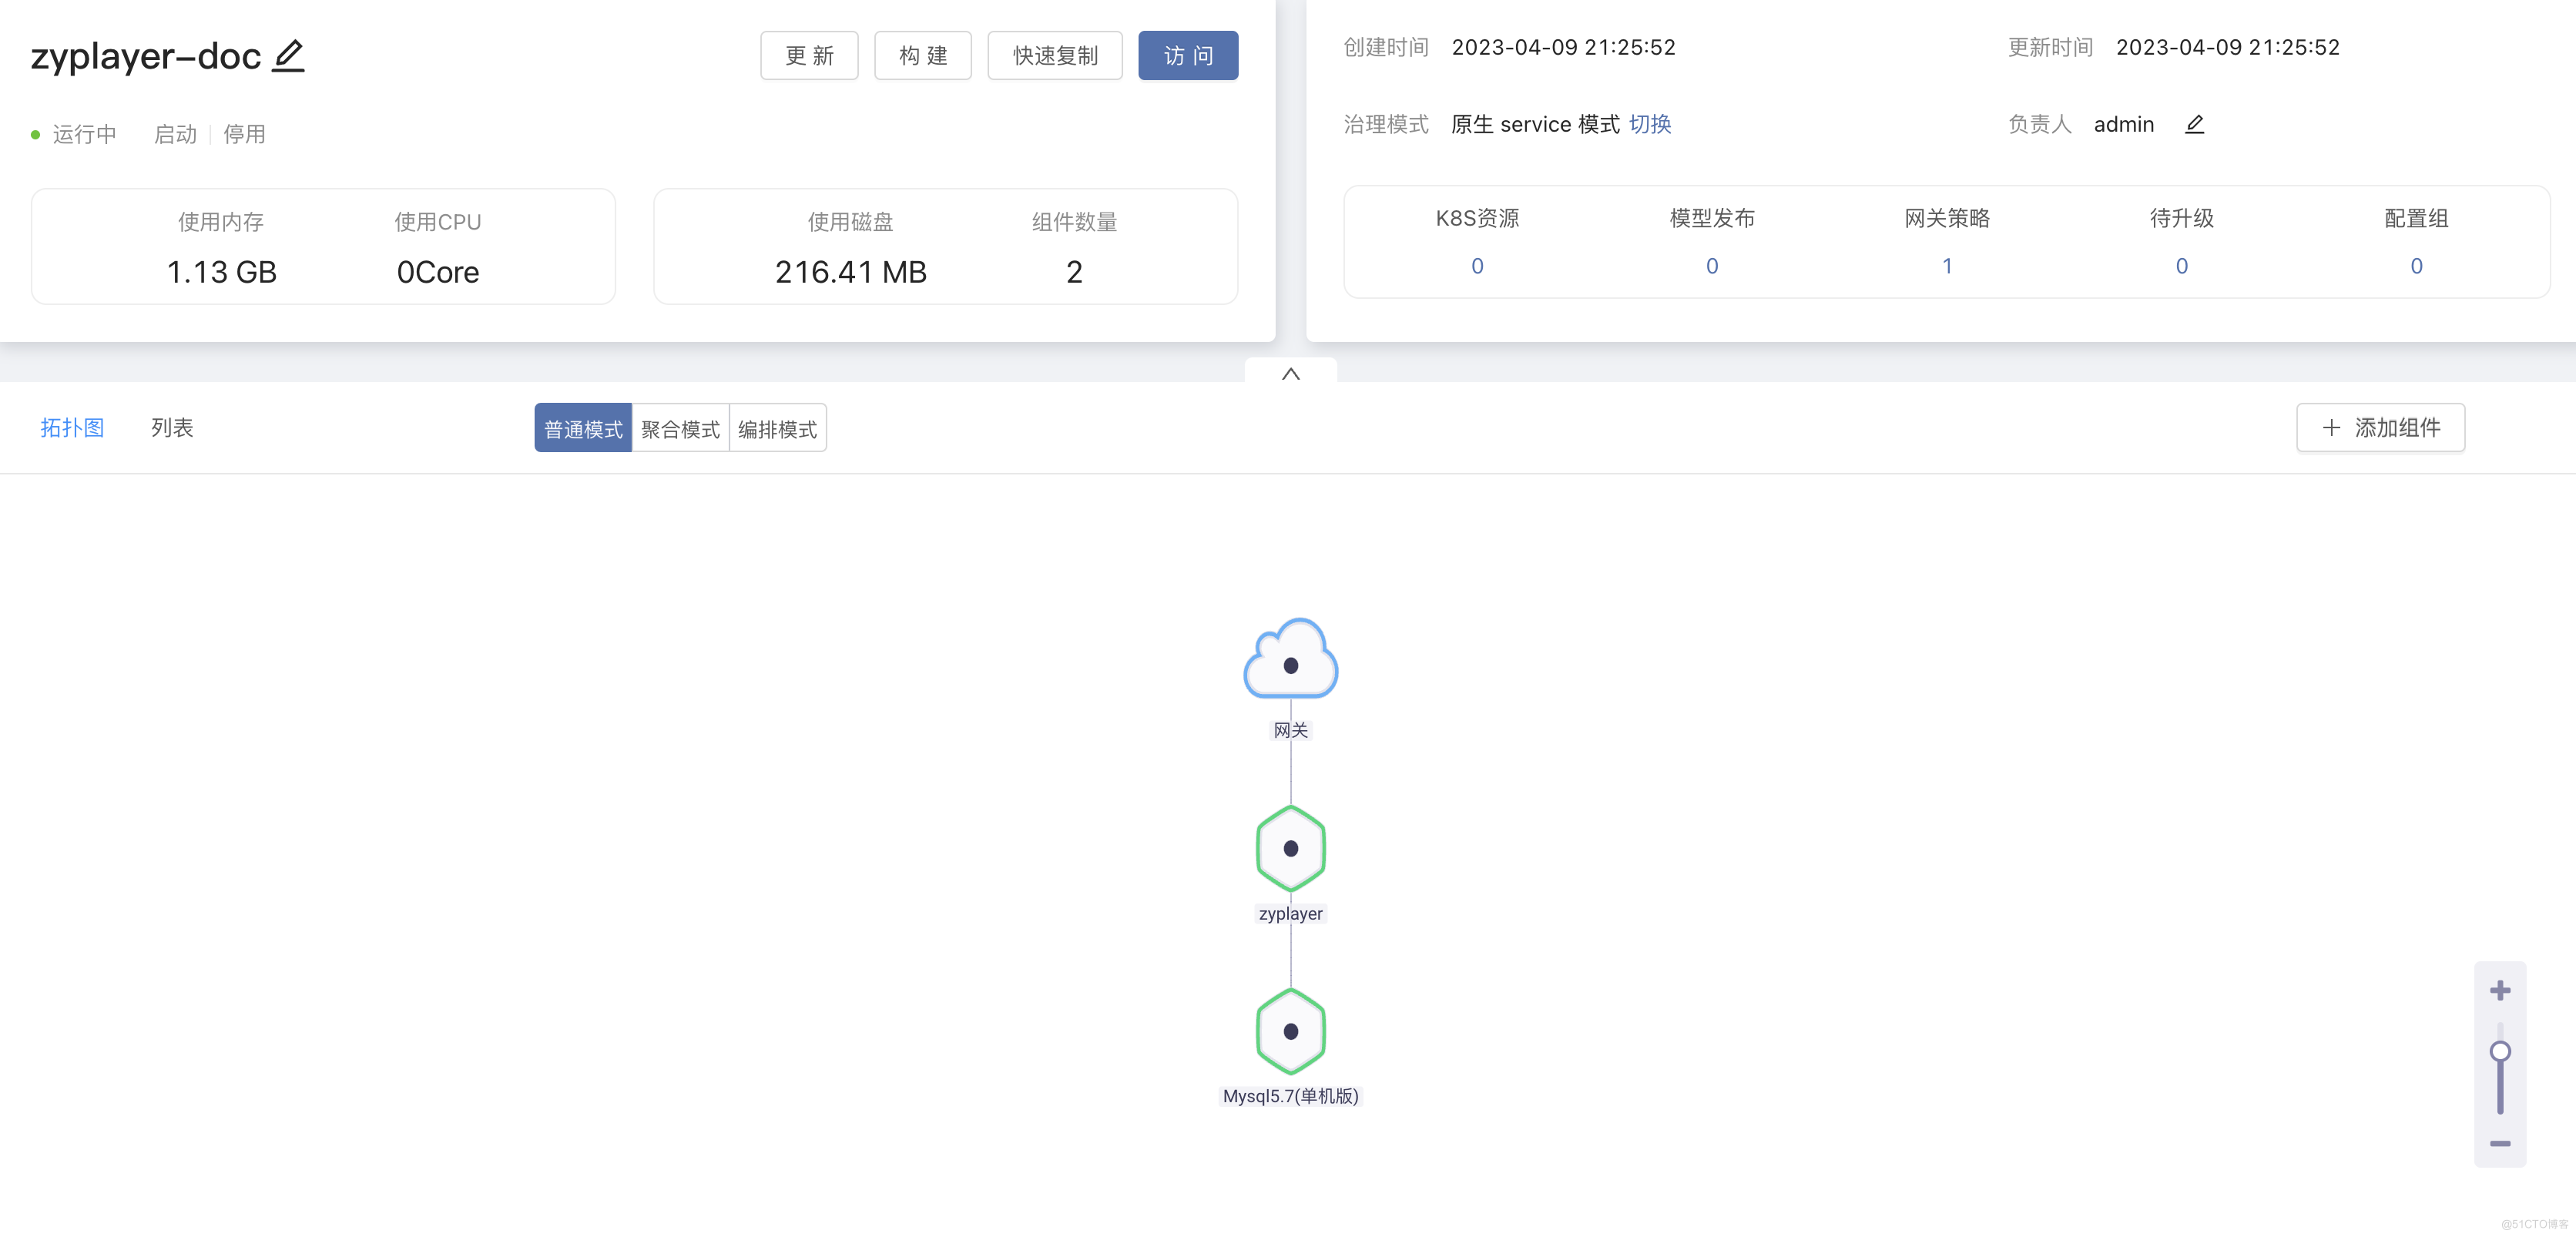Click the plus icon in 添加组件 button
The image size is (2576, 1237).
2331,428
